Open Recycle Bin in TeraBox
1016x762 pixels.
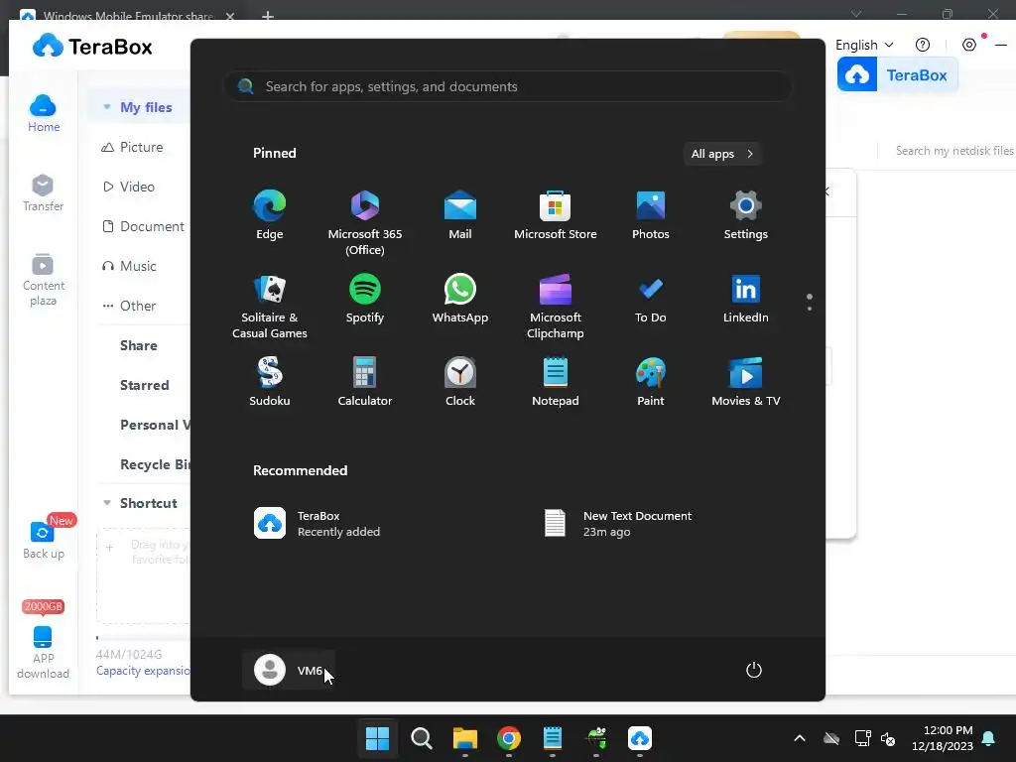coord(155,464)
